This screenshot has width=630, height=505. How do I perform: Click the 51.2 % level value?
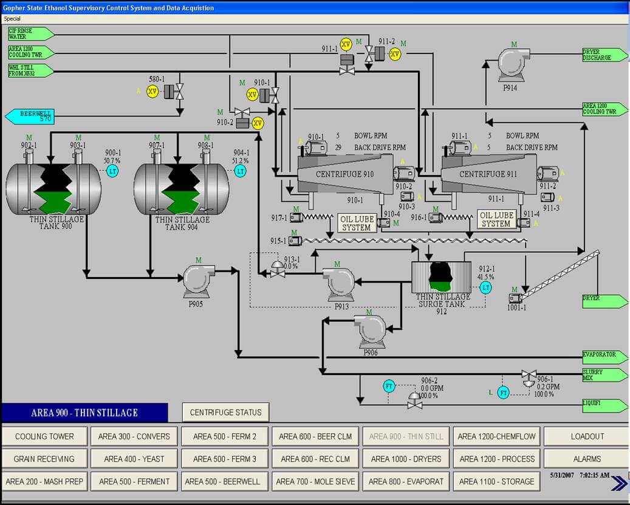240,160
